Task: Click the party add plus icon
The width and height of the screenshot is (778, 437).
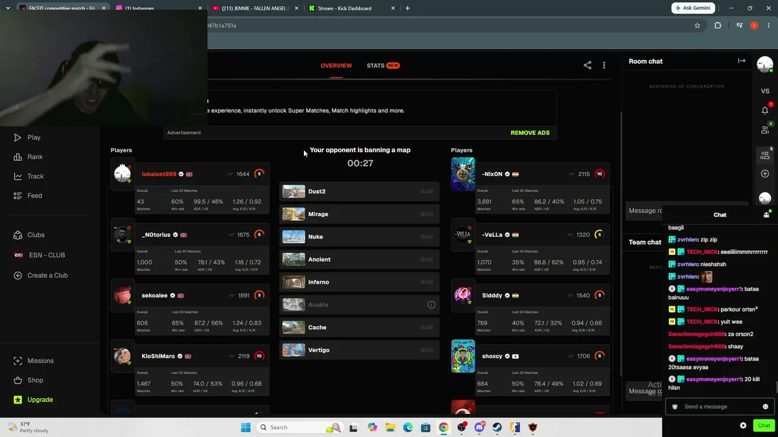Action: click(765, 174)
